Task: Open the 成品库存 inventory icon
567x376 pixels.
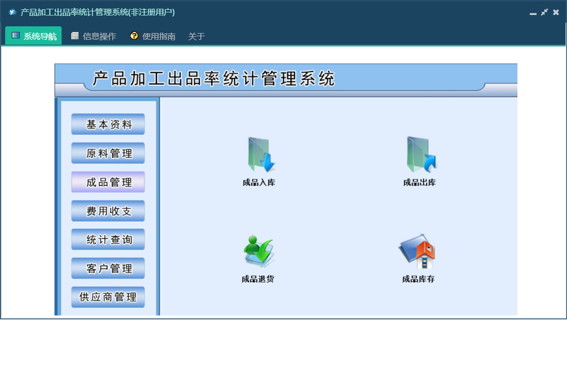Action: 418,251
